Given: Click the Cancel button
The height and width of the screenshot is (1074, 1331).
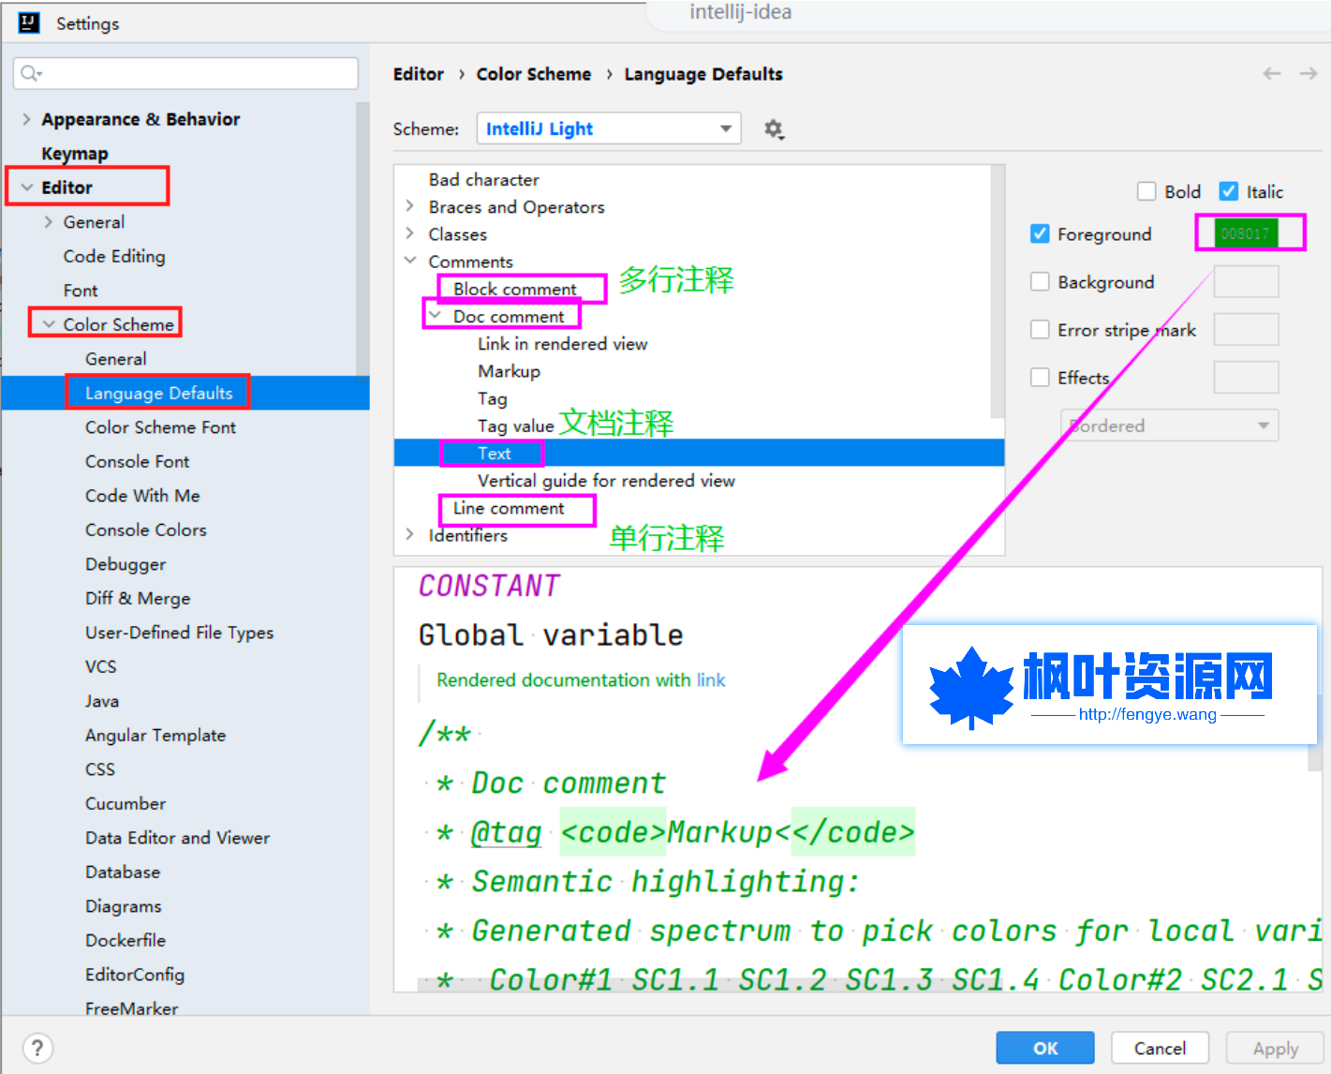Looking at the screenshot, I should (x=1160, y=1048).
